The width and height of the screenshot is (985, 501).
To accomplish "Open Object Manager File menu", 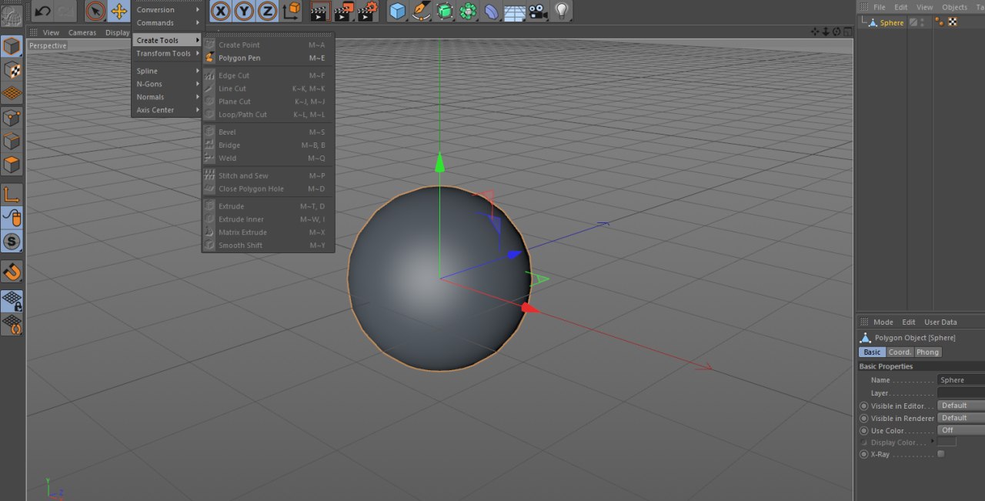I will click(879, 7).
